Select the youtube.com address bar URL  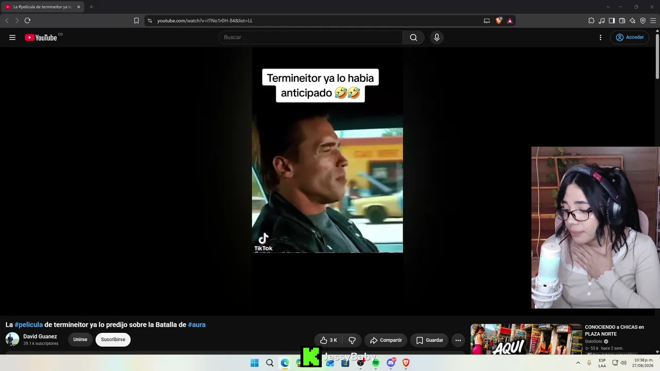click(205, 21)
